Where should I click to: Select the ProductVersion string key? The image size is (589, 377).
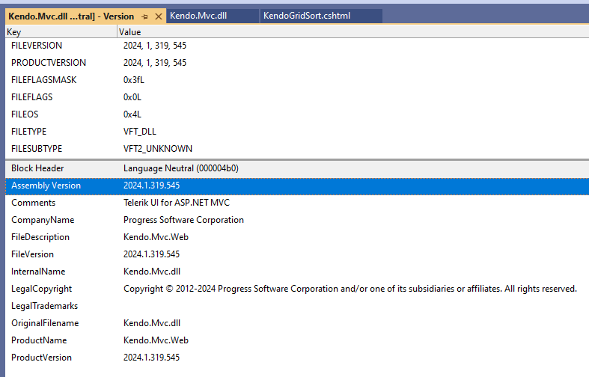(x=41, y=358)
